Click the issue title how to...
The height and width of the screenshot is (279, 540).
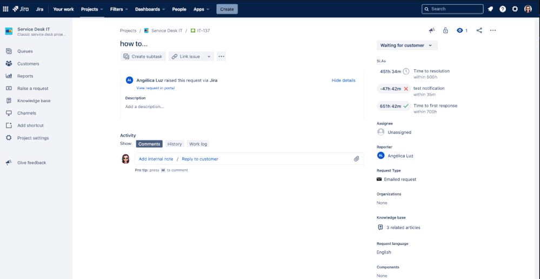[x=134, y=44]
